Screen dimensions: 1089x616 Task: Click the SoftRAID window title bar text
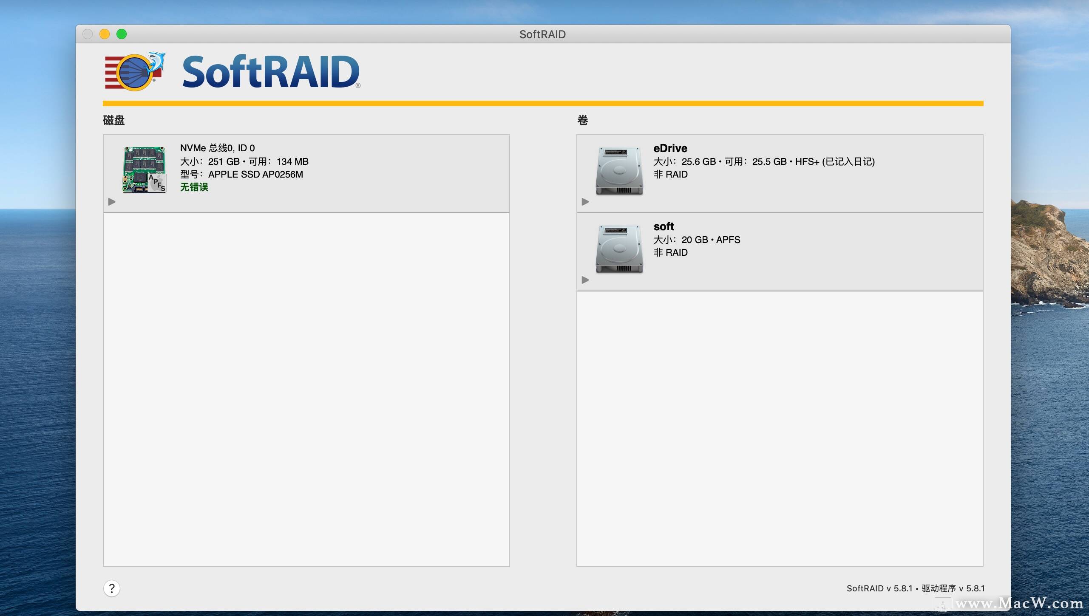[542, 34]
